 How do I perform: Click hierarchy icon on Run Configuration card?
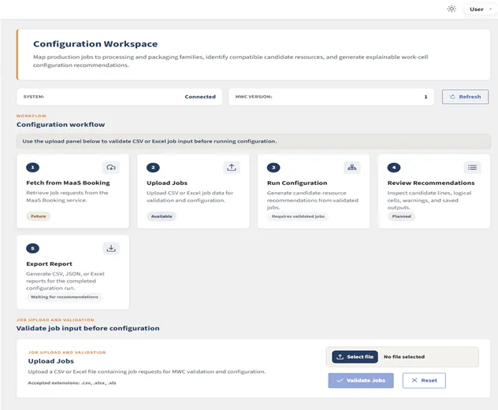coord(352,168)
